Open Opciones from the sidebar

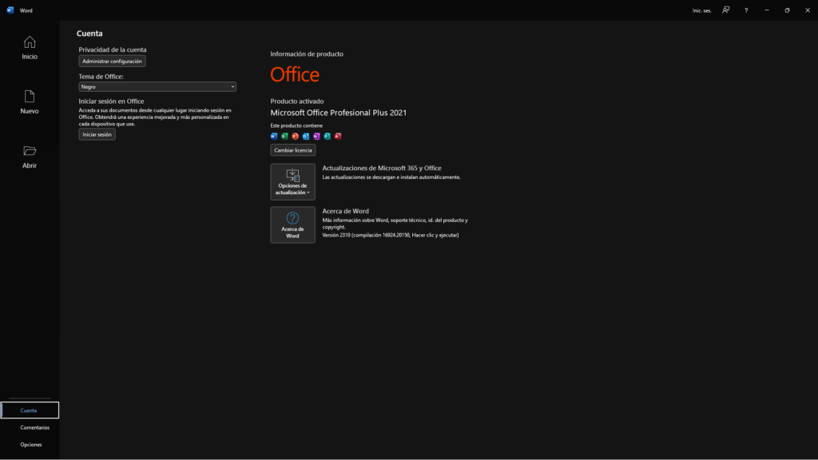pyautogui.click(x=30, y=445)
